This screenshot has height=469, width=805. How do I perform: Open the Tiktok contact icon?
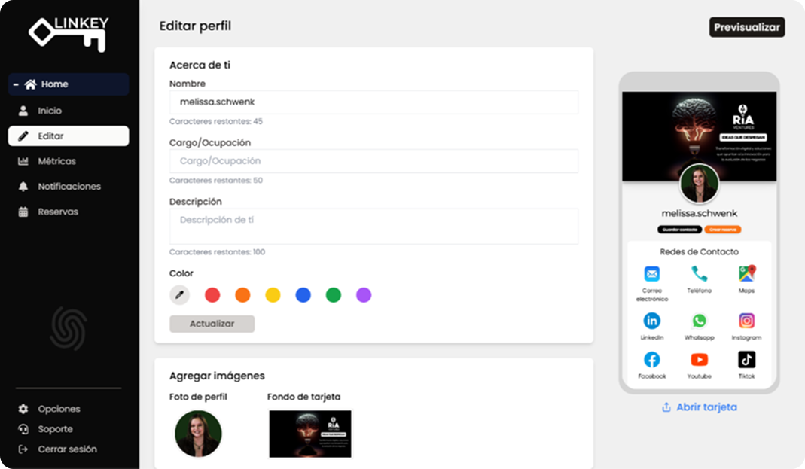(x=746, y=360)
